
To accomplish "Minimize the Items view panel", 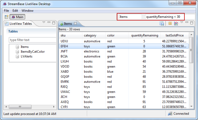I will [187, 22].
